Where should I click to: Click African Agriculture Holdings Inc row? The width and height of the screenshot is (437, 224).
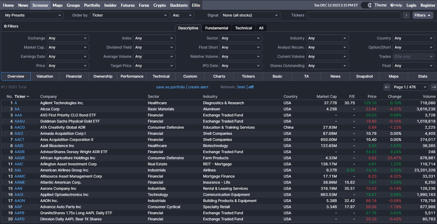(218, 158)
